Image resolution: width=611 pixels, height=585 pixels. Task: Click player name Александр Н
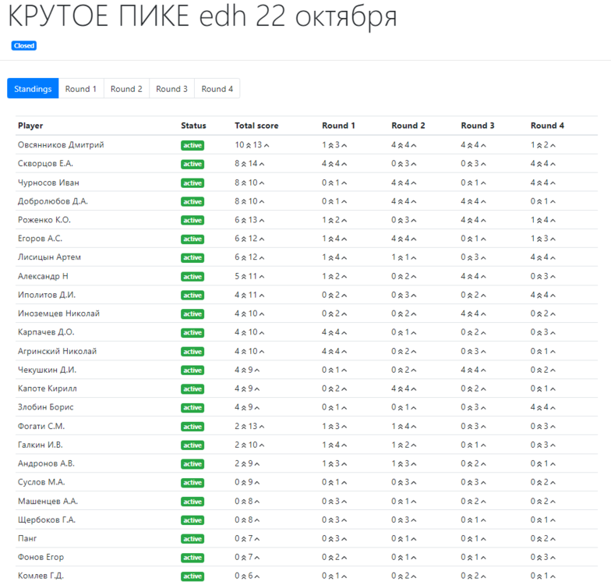pos(43,276)
